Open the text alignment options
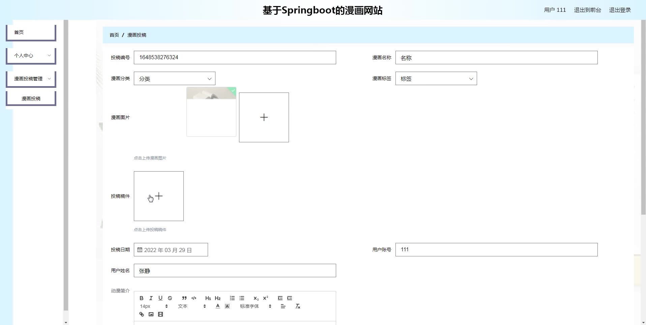646x325 pixels. pos(283,306)
